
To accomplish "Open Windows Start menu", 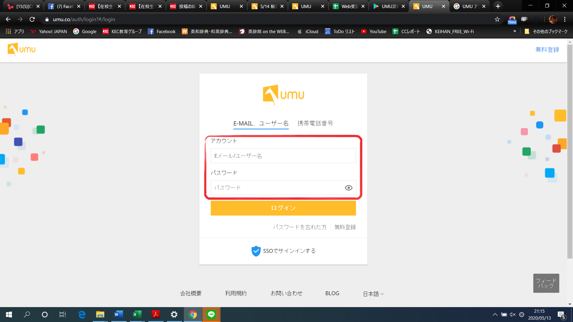I will (9, 315).
